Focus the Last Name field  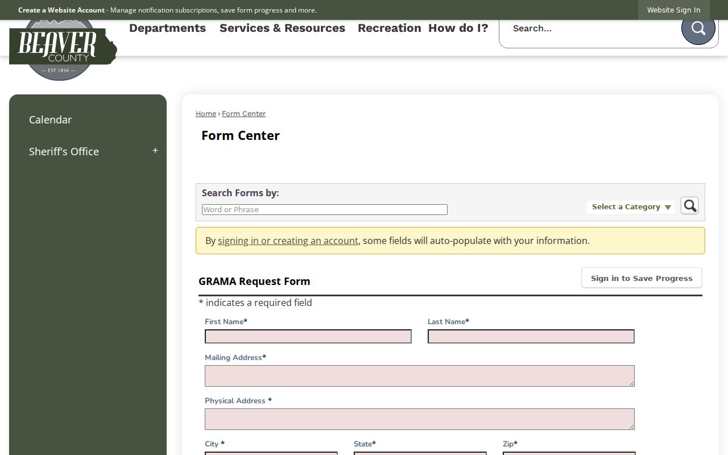pyautogui.click(x=531, y=337)
